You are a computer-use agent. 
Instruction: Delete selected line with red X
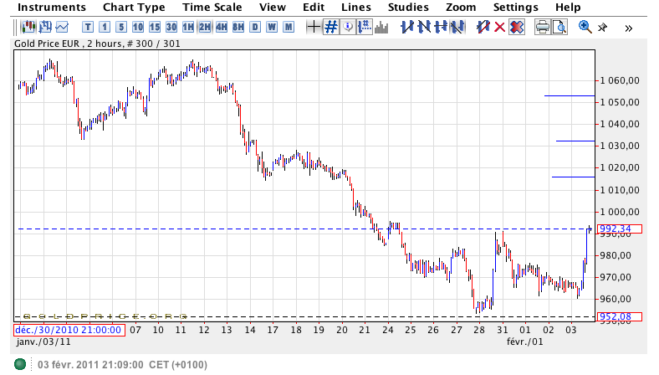pyautogui.click(x=500, y=28)
